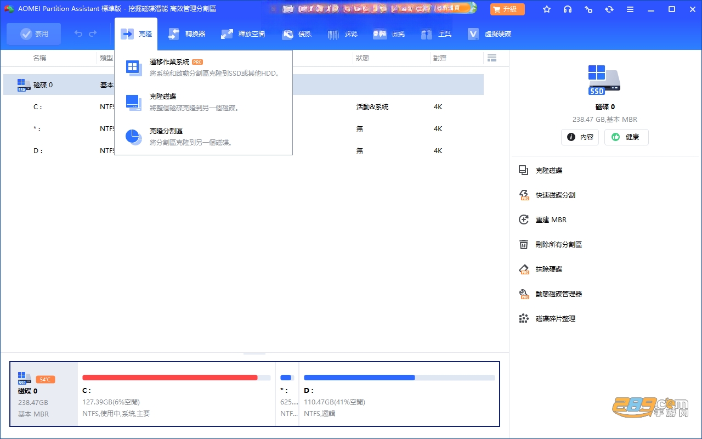The image size is (702, 439).
Task: Open the column settings icon beside 對齊
Action: pos(492,58)
